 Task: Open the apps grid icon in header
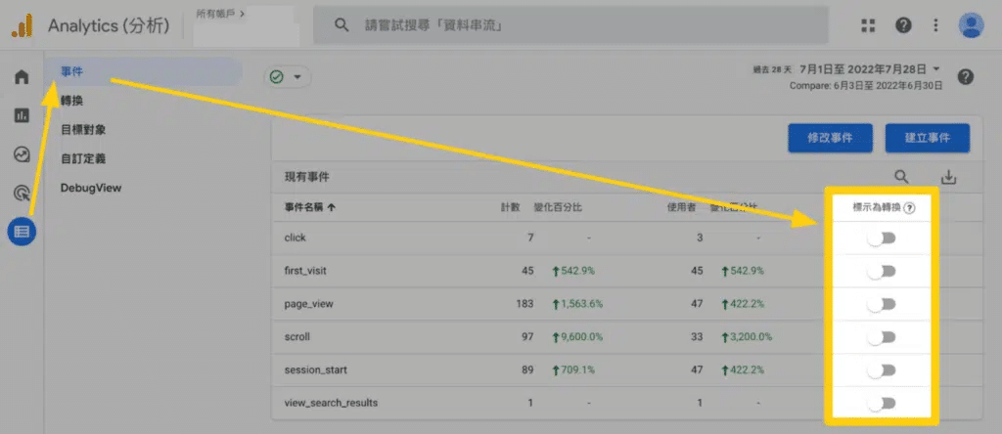pyautogui.click(x=869, y=25)
